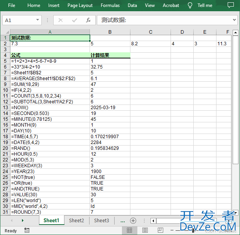The image size is (240, 235).
Task: Select row 13 header
Action: (x=5, y=108)
